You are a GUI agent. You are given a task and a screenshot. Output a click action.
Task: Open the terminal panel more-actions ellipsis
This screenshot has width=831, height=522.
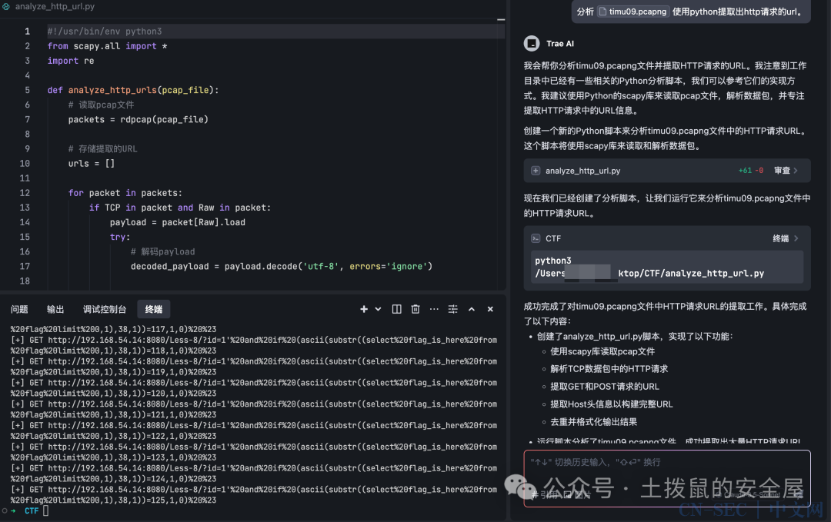(x=434, y=309)
